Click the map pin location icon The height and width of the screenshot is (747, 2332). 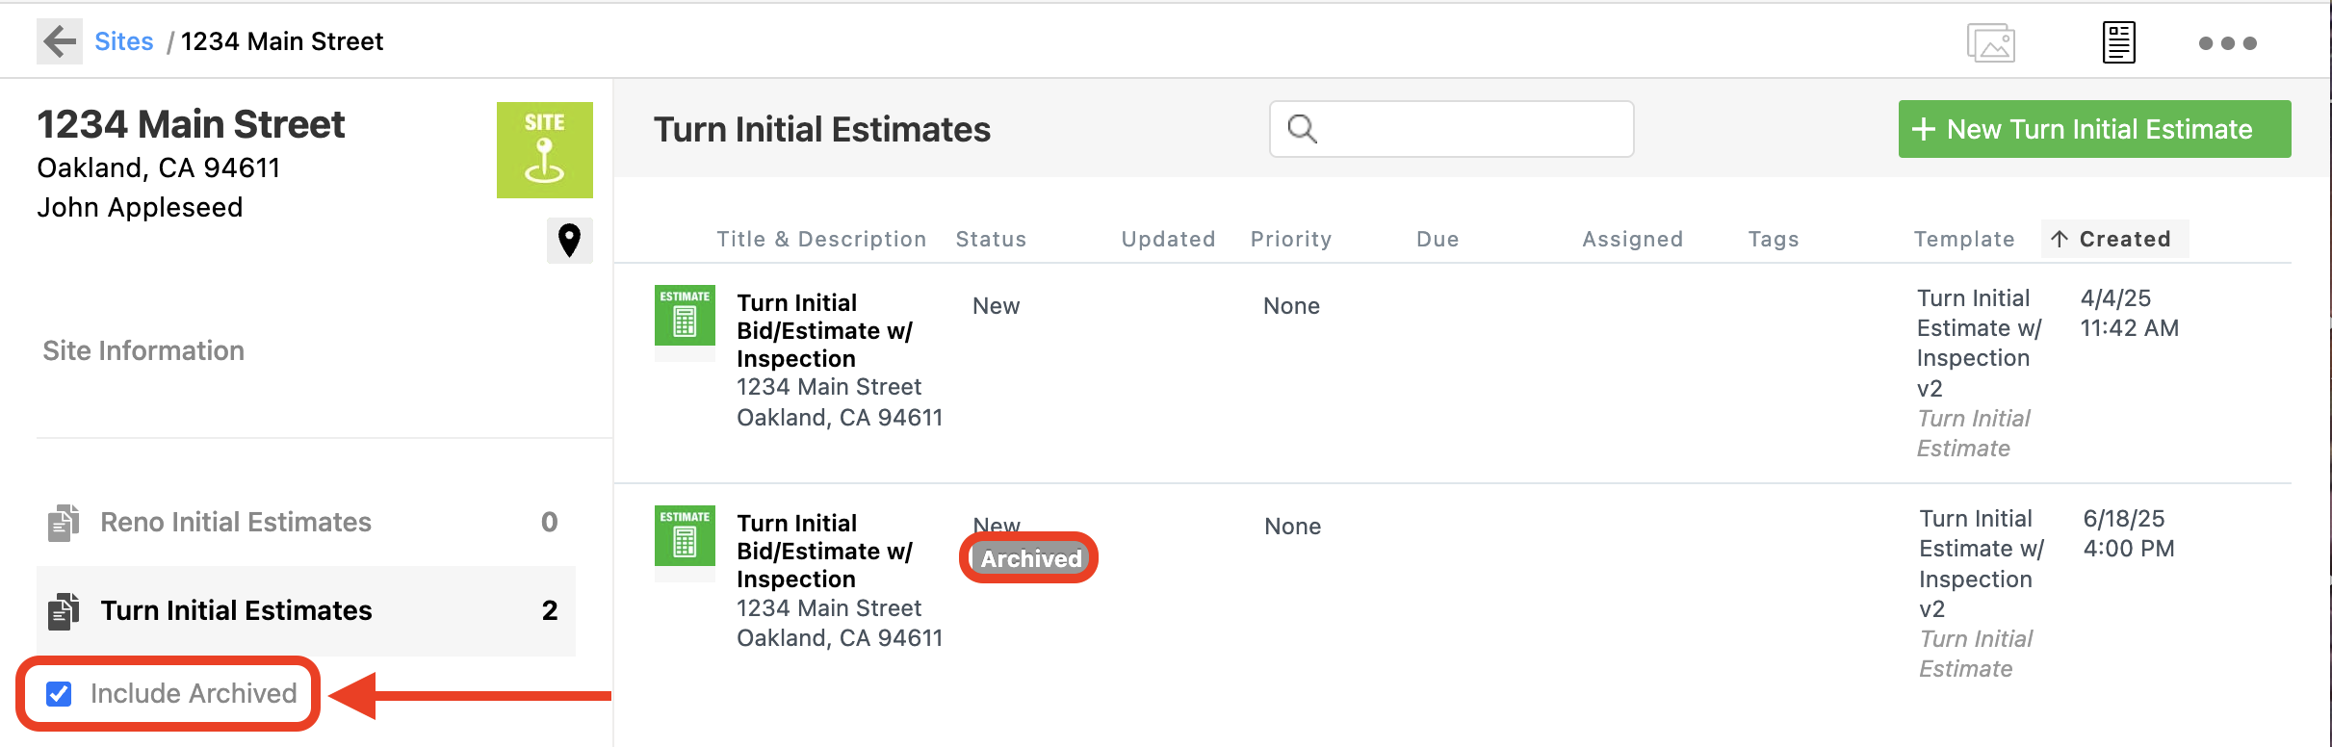[x=569, y=241]
